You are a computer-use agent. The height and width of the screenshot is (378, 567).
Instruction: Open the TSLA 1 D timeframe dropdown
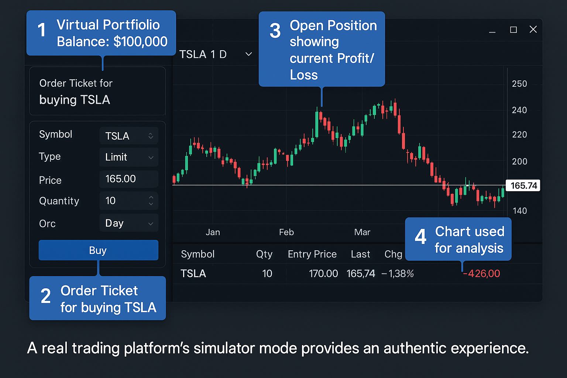click(249, 54)
